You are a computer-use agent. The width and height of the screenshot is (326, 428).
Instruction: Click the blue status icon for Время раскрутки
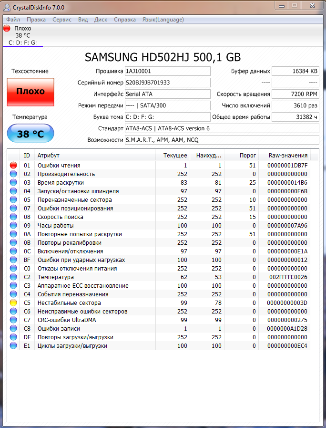(13, 182)
